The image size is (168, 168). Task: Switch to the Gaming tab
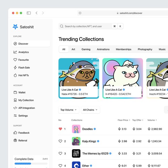[x=86, y=49]
